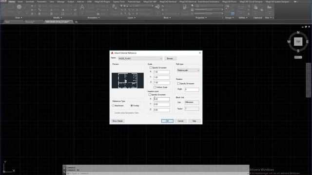Select the Attachment reference type radio
Image resolution: width=312 pixels, height=175 pixels.
113,105
